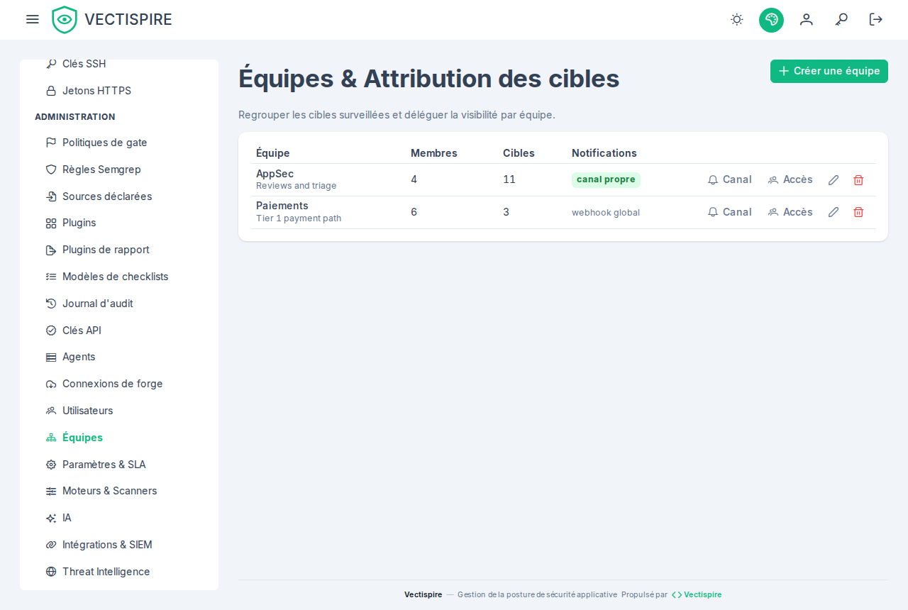Open Utilisateurs sidebar item
This screenshot has width=908, height=610.
point(119,411)
